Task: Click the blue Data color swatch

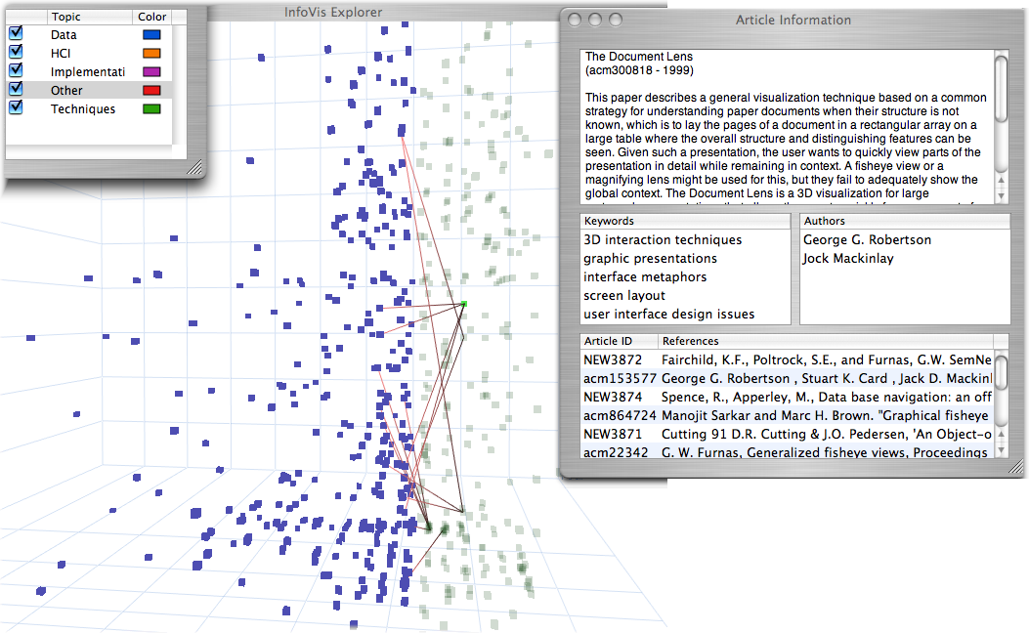Action: tap(151, 35)
